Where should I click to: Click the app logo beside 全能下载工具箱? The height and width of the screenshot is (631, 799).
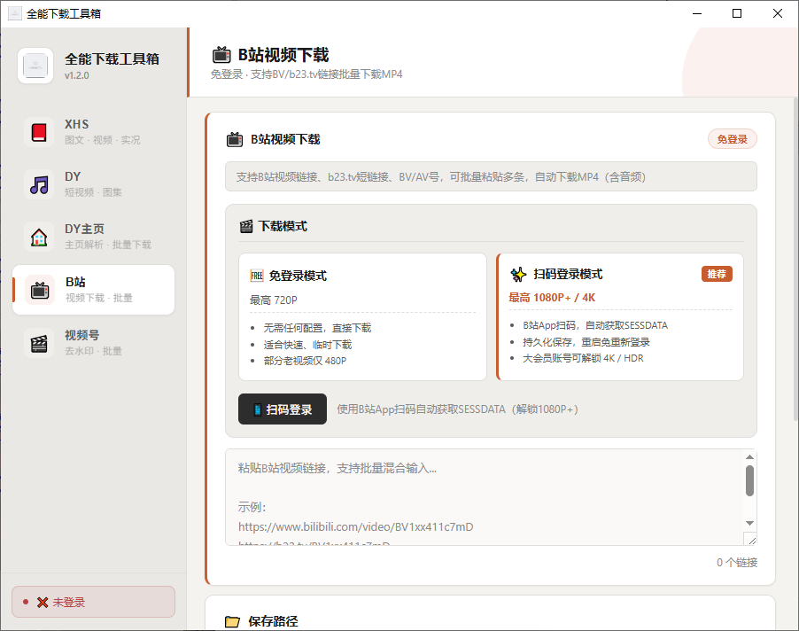point(35,66)
